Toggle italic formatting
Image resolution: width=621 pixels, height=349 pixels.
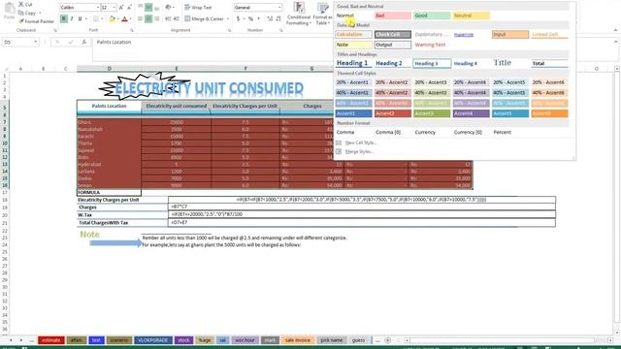click(x=72, y=18)
